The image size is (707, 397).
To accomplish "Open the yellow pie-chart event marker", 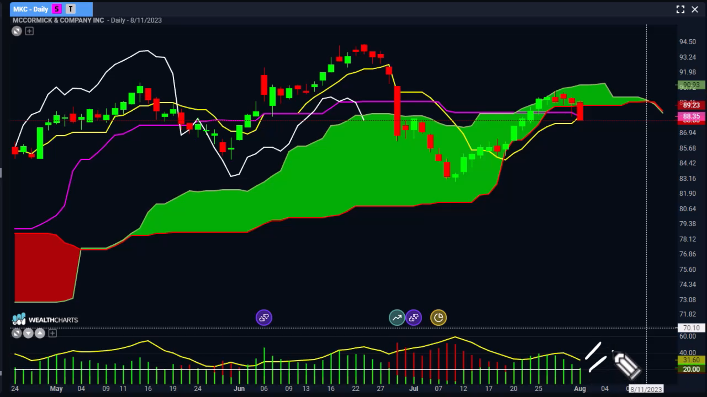I will click(439, 318).
